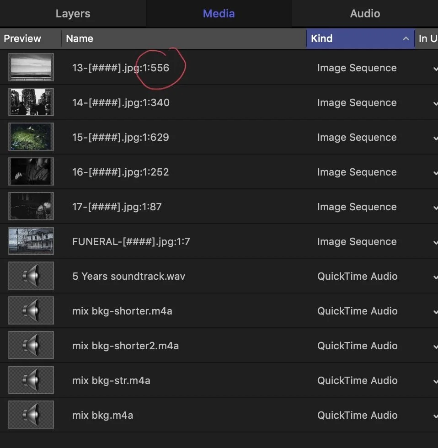Viewport: 438px width, 448px height.
Task: Click QuickTime Audio kind for 5 Years soundtrack
Action: [x=358, y=276]
